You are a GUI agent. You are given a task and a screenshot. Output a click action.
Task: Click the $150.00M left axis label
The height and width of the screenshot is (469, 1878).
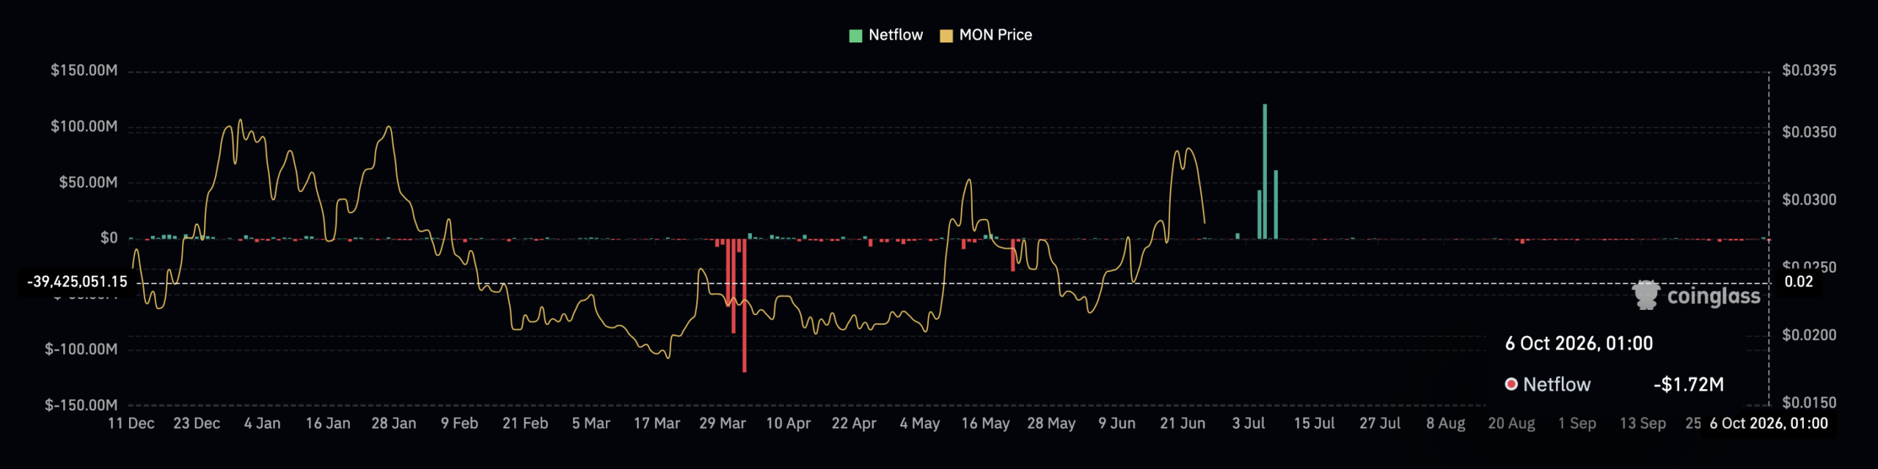click(84, 70)
